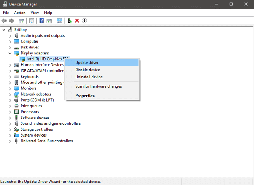Select Disable device in the context menu
254x185 pixels.
[x=87, y=70]
